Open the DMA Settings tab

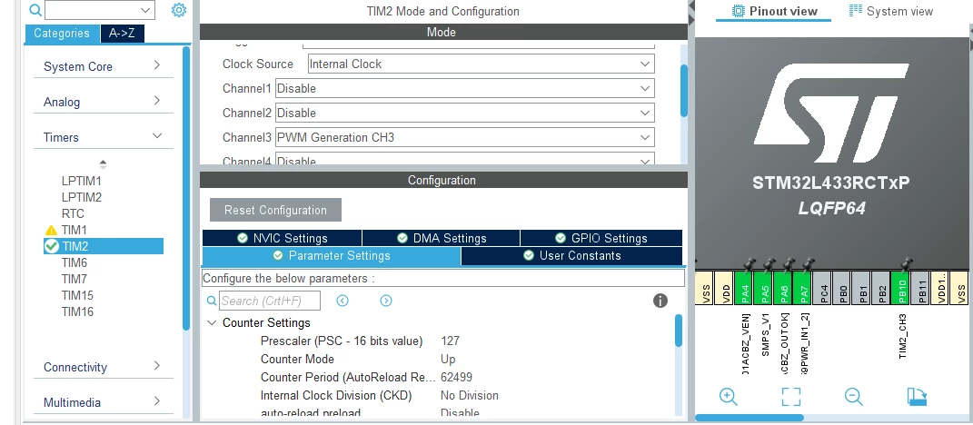click(x=442, y=238)
